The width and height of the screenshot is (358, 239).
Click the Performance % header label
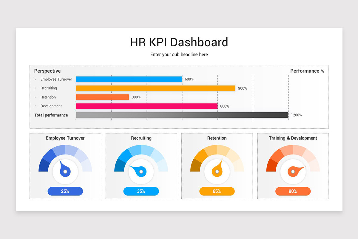point(307,71)
